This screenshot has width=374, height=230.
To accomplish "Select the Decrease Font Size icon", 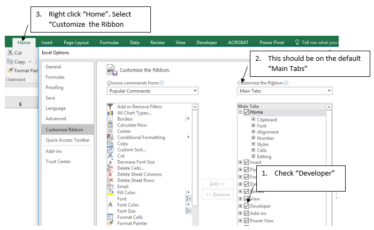I will click(110, 162).
